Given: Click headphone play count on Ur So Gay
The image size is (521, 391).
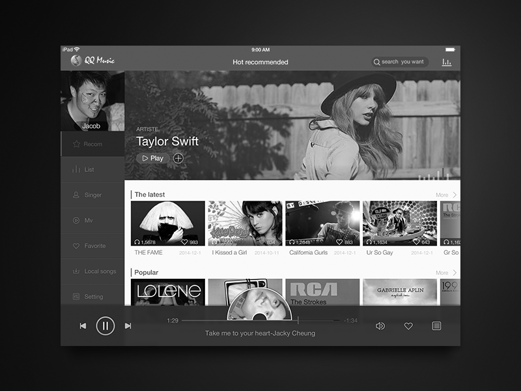Looking at the screenshot, I should pyautogui.click(x=377, y=242).
